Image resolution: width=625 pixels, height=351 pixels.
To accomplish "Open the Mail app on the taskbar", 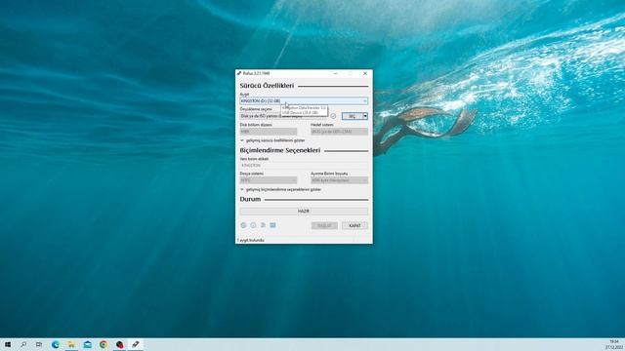I will [x=87, y=344].
